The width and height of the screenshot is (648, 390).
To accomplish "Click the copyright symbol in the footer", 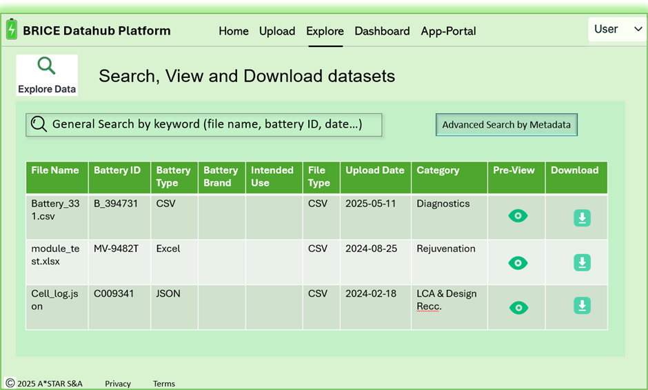I will (x=10, y=383).
